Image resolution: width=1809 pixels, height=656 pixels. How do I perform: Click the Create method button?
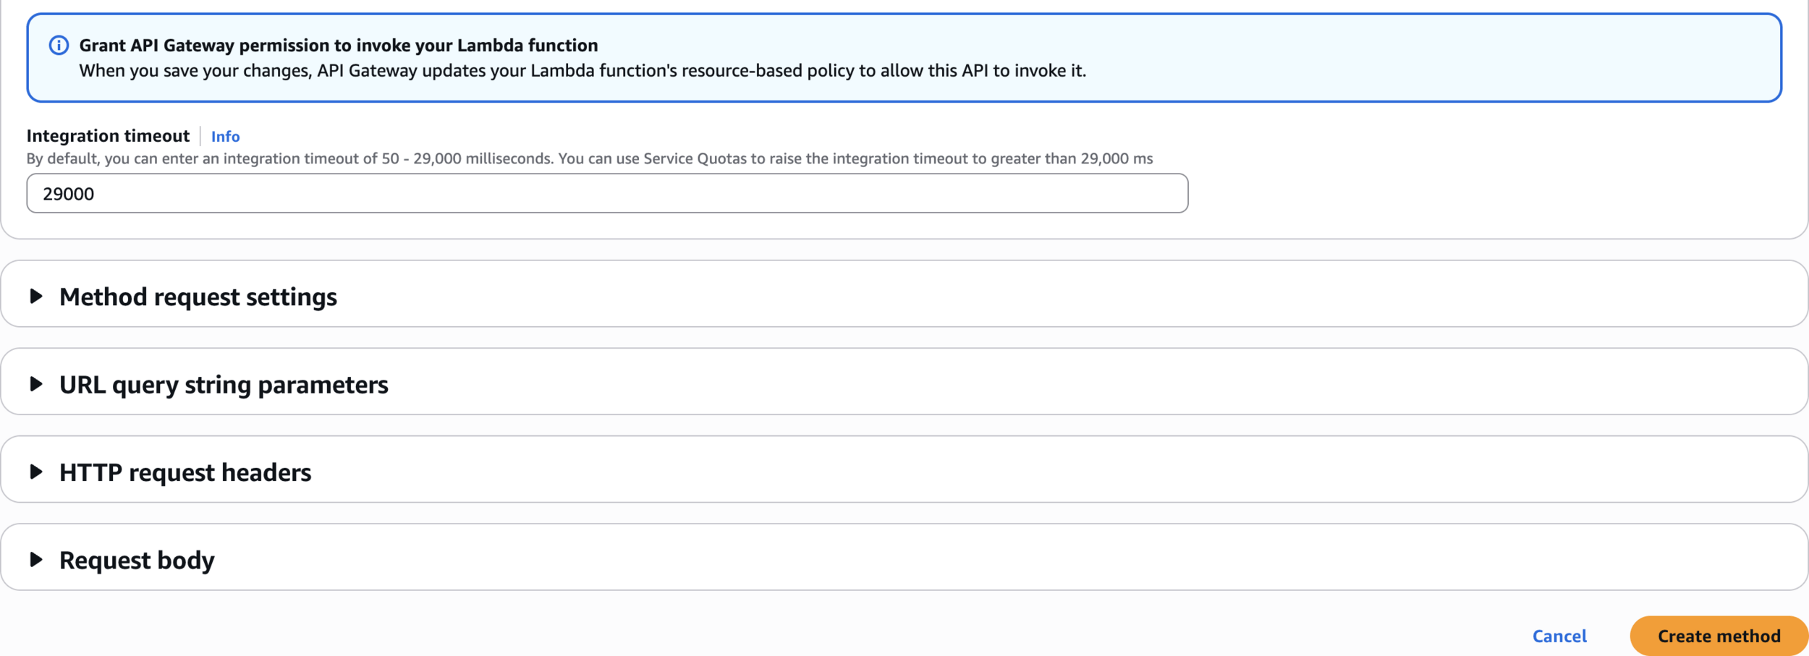coord(1719,636)
